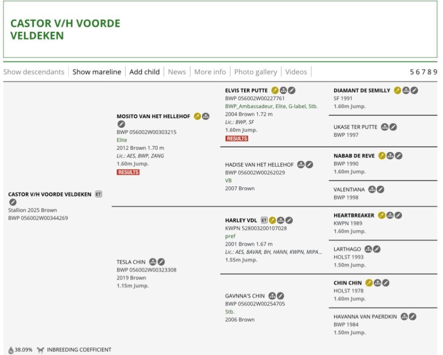
Task: Open siblings icon beside Chin Chin
Action: pyautogui.click(x=377, y=283)
